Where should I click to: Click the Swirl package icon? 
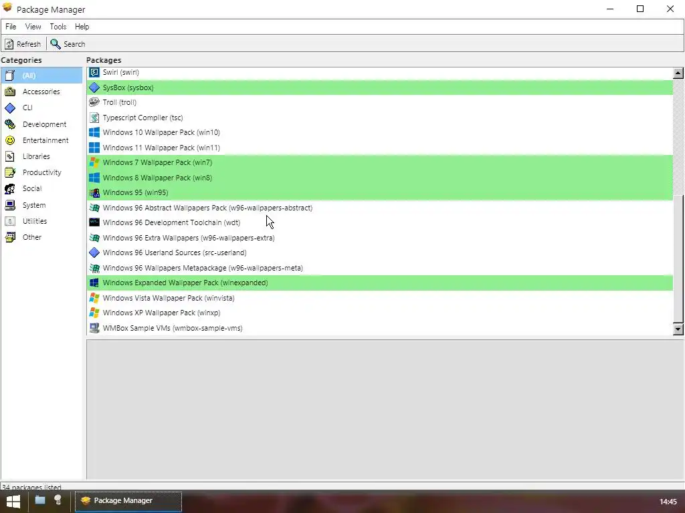94,72
